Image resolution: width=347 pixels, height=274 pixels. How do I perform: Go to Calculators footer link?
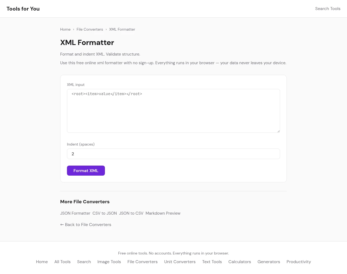[239, 262]
